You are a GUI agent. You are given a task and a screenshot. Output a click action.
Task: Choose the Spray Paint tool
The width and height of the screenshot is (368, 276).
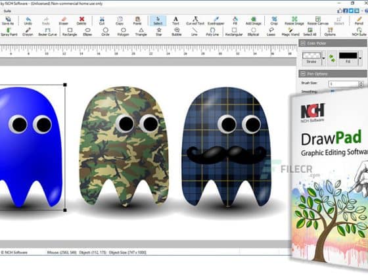pos(9,32)
